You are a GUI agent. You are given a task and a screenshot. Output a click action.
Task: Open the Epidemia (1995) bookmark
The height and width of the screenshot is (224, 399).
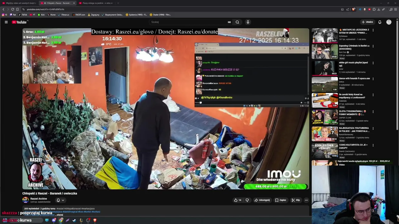(136, 15)
